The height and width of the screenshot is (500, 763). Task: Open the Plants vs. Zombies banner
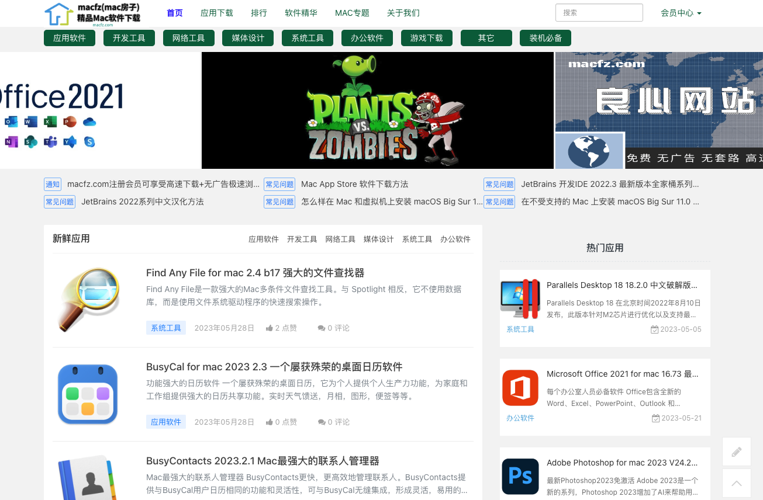[378, 110]
